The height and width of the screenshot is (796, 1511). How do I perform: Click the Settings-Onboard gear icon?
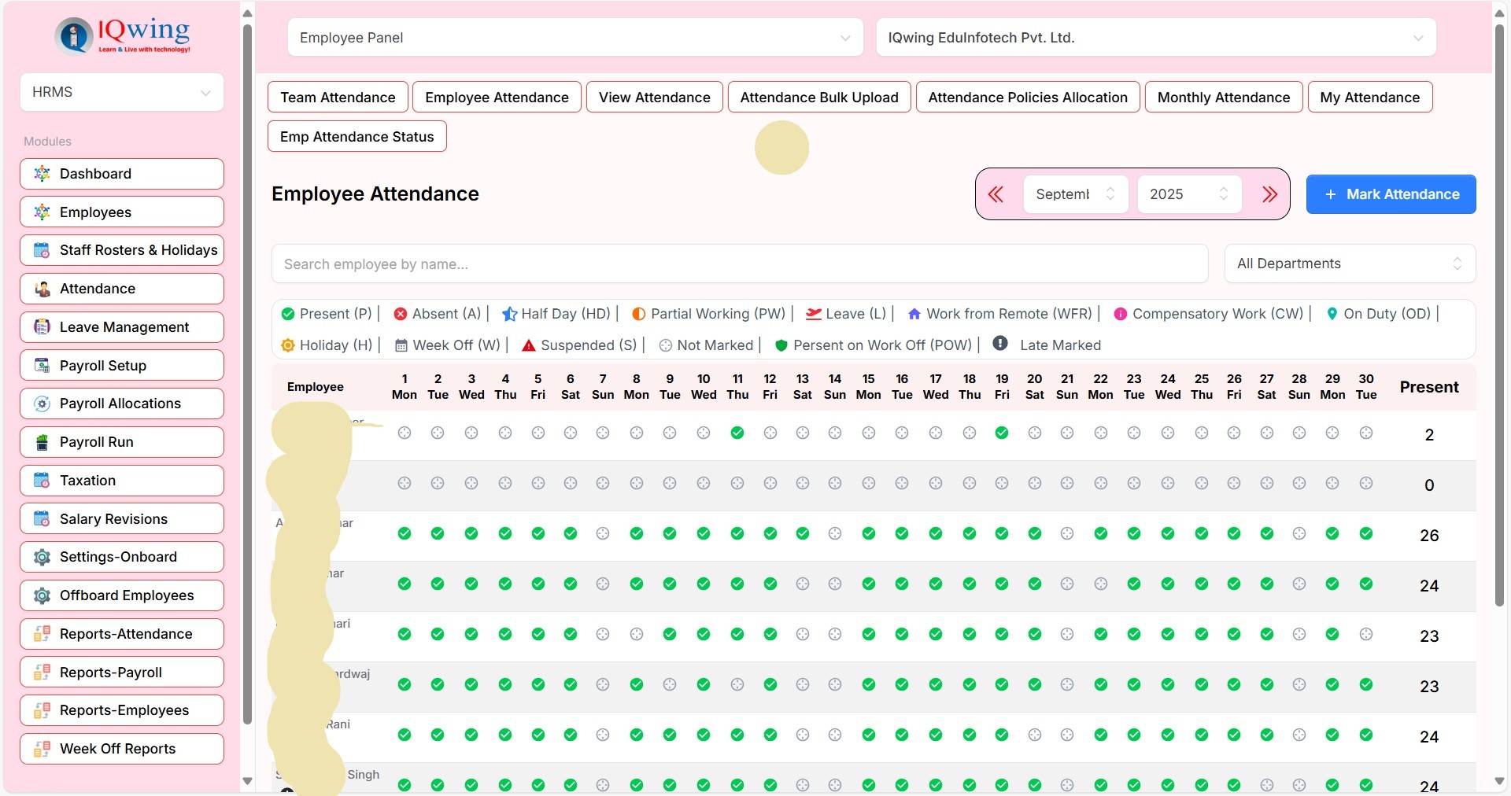(x=42, y=557)
